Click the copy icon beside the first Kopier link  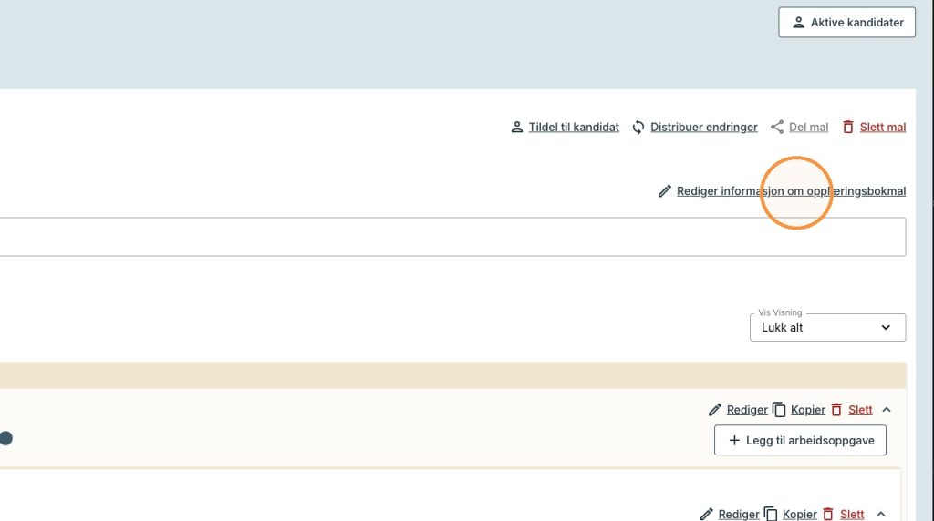point(779,410)
